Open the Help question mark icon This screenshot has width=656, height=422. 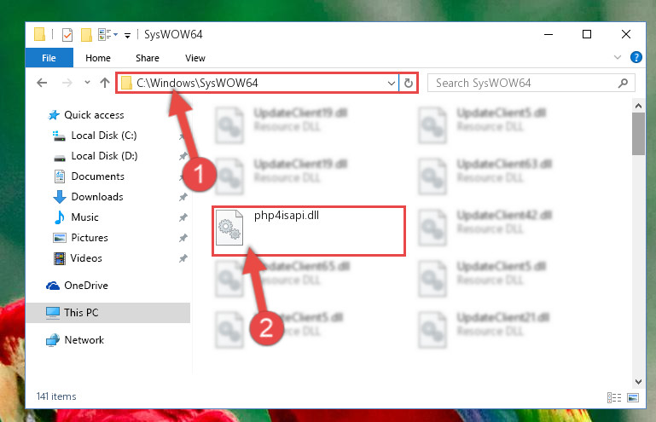(x=636, y=57)
